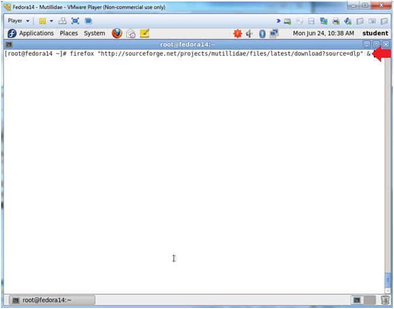Click the network adapter device icon
This screenshot has height=309, width=394.
pos(323,22)
